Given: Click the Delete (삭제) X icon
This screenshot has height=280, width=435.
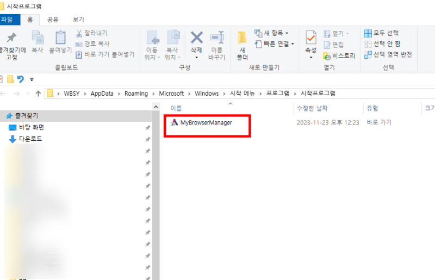Looking at the screenshot, I should [x=197, y=38].
